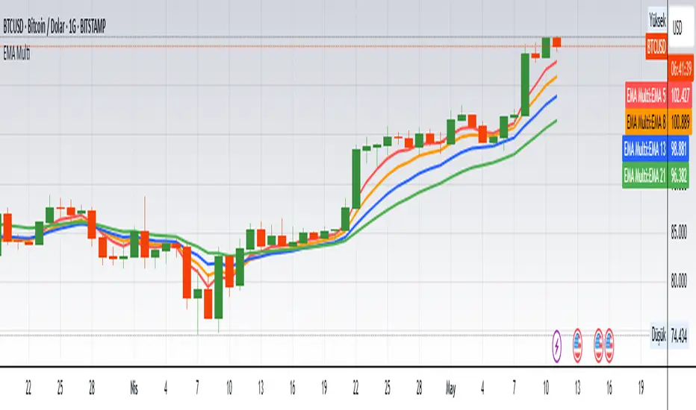Click the last red candle at chart top
Screen dimensions: 696x410
point(556,42)
